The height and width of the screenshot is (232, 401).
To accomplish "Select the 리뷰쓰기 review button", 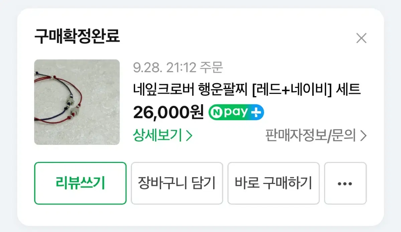I will (x=80, y=184).
